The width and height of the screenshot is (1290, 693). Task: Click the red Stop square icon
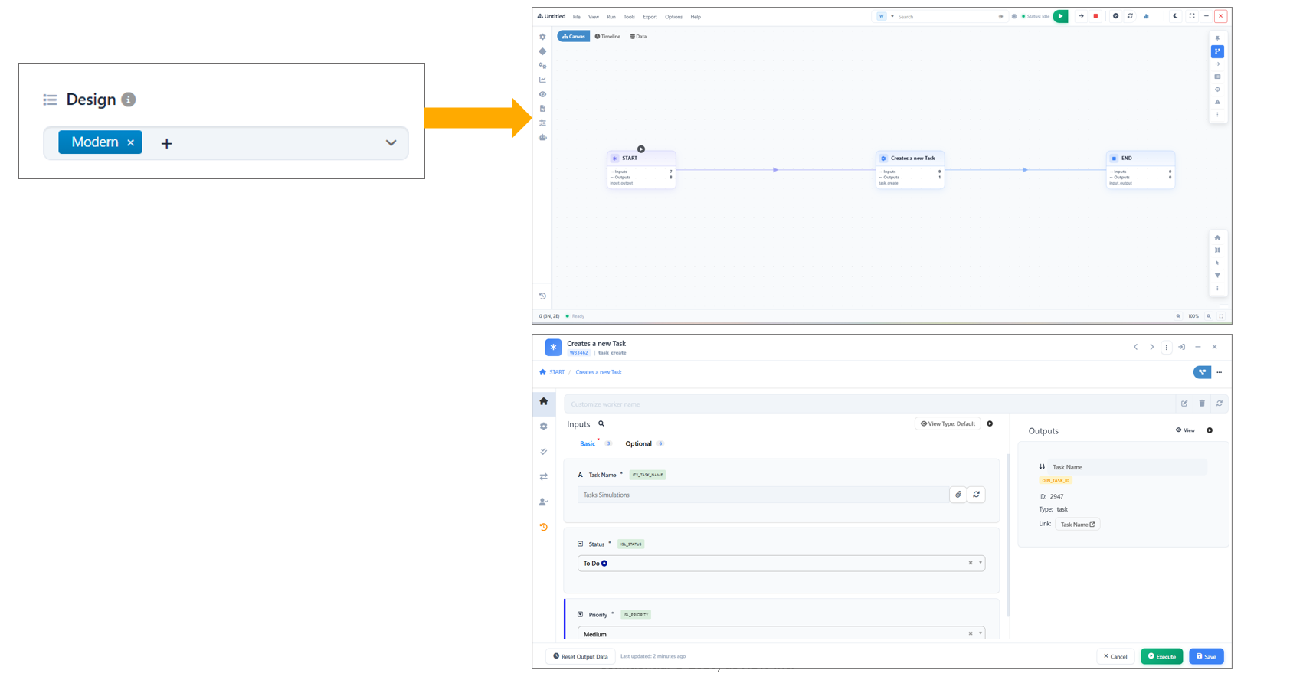point(1095,16)
